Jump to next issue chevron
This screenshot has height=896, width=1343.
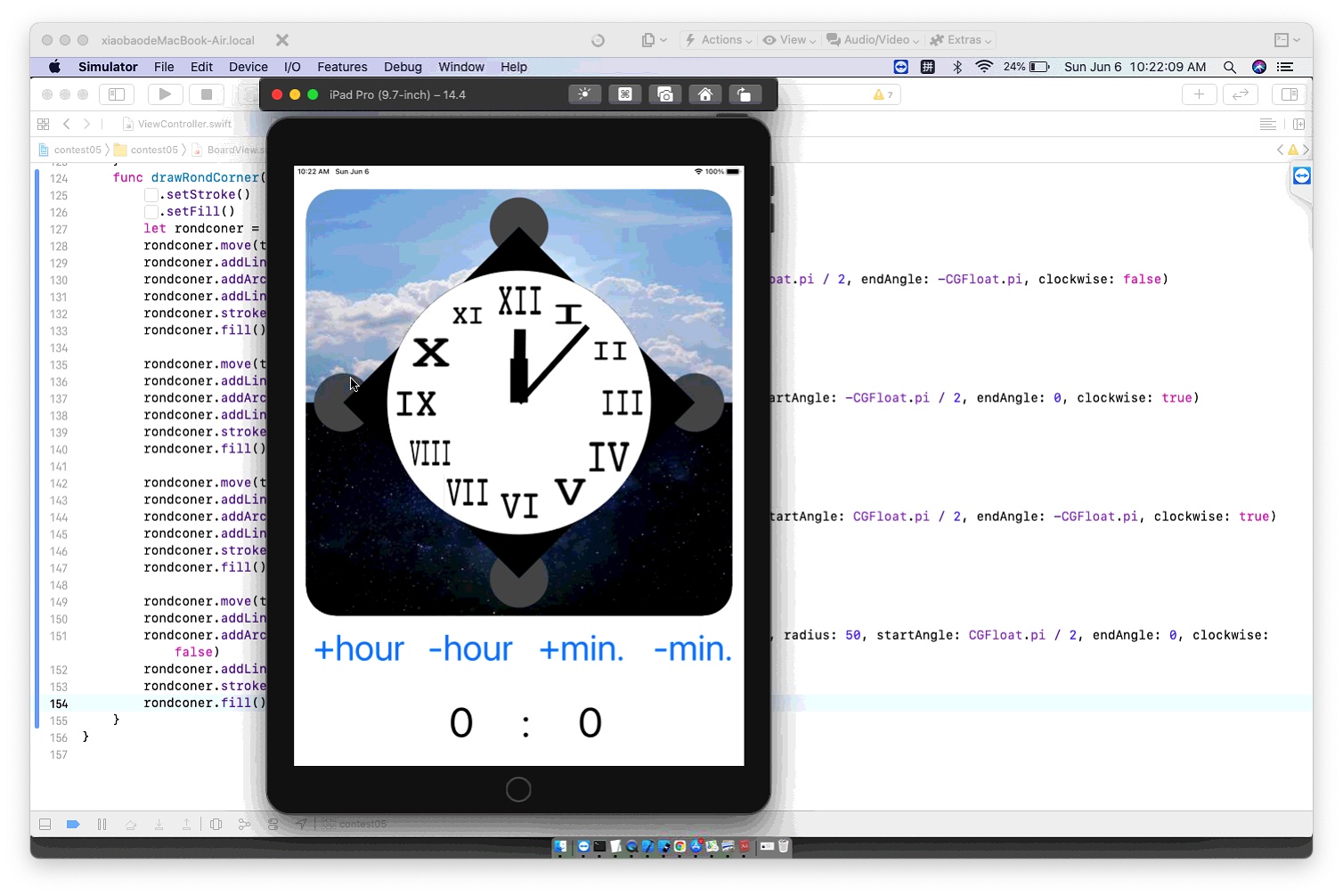1306,150
